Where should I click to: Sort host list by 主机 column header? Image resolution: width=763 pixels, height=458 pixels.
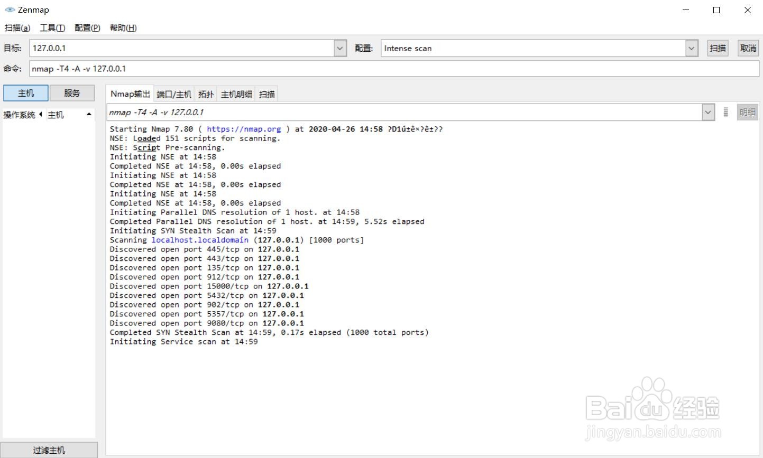tap(70, 115)
